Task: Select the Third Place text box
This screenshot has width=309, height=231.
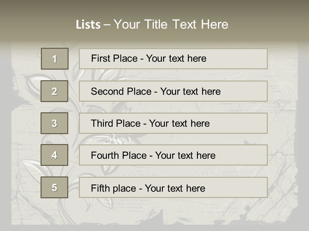Action: click(173, 123)
